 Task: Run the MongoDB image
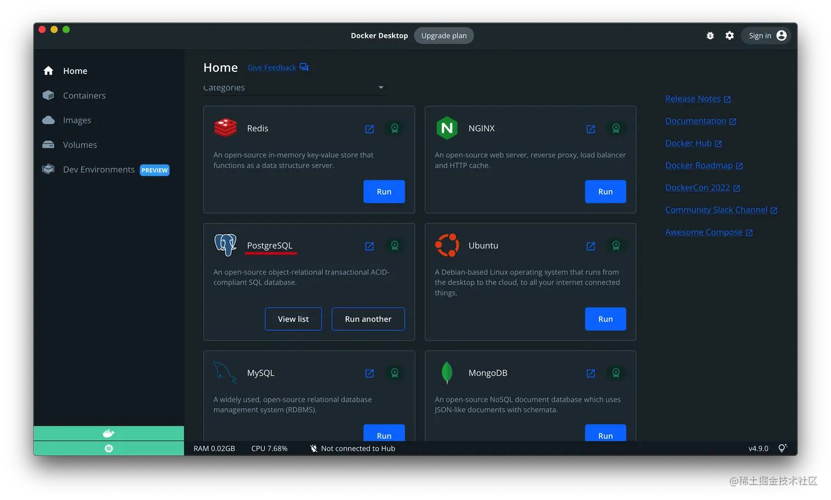click(x=606, y=433)
